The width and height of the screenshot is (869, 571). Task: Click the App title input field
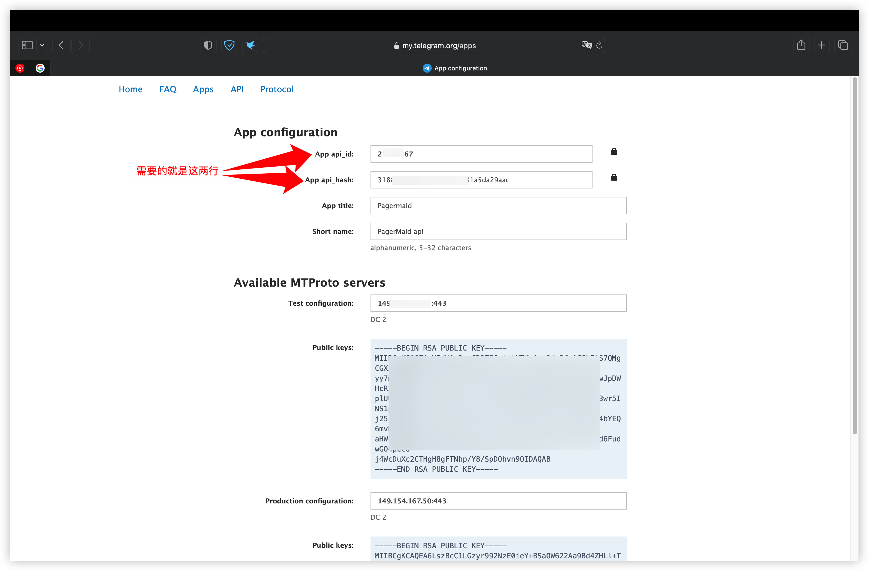pos(498,206)
